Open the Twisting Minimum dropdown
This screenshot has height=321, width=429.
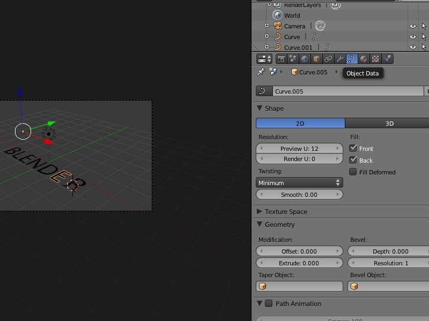tap(299, 182)
